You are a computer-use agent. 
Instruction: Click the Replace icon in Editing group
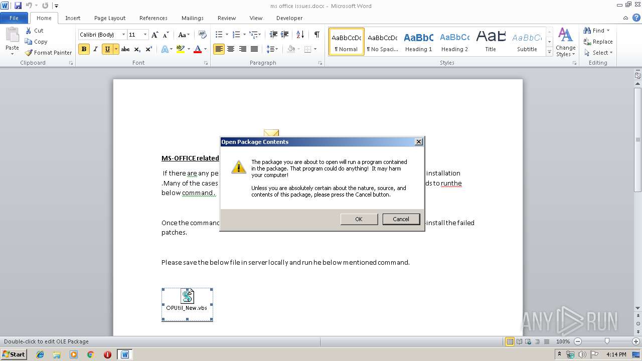(x=587, y=42)
